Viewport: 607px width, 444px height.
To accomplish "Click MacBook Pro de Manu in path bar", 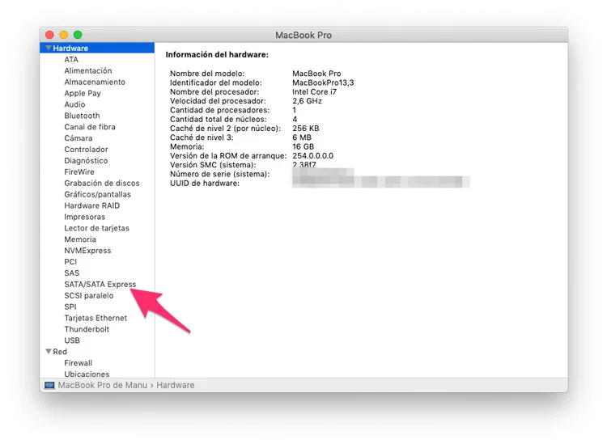I will point(103,385).
